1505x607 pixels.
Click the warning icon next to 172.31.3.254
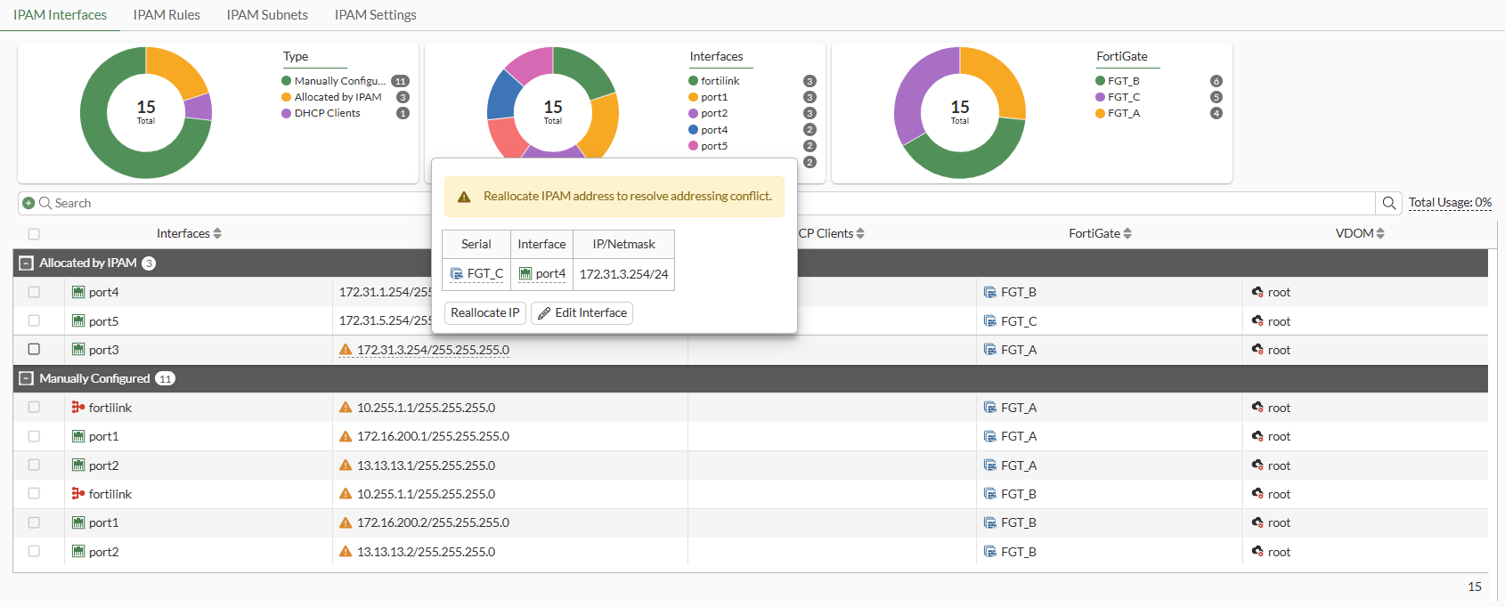[346, 351]
